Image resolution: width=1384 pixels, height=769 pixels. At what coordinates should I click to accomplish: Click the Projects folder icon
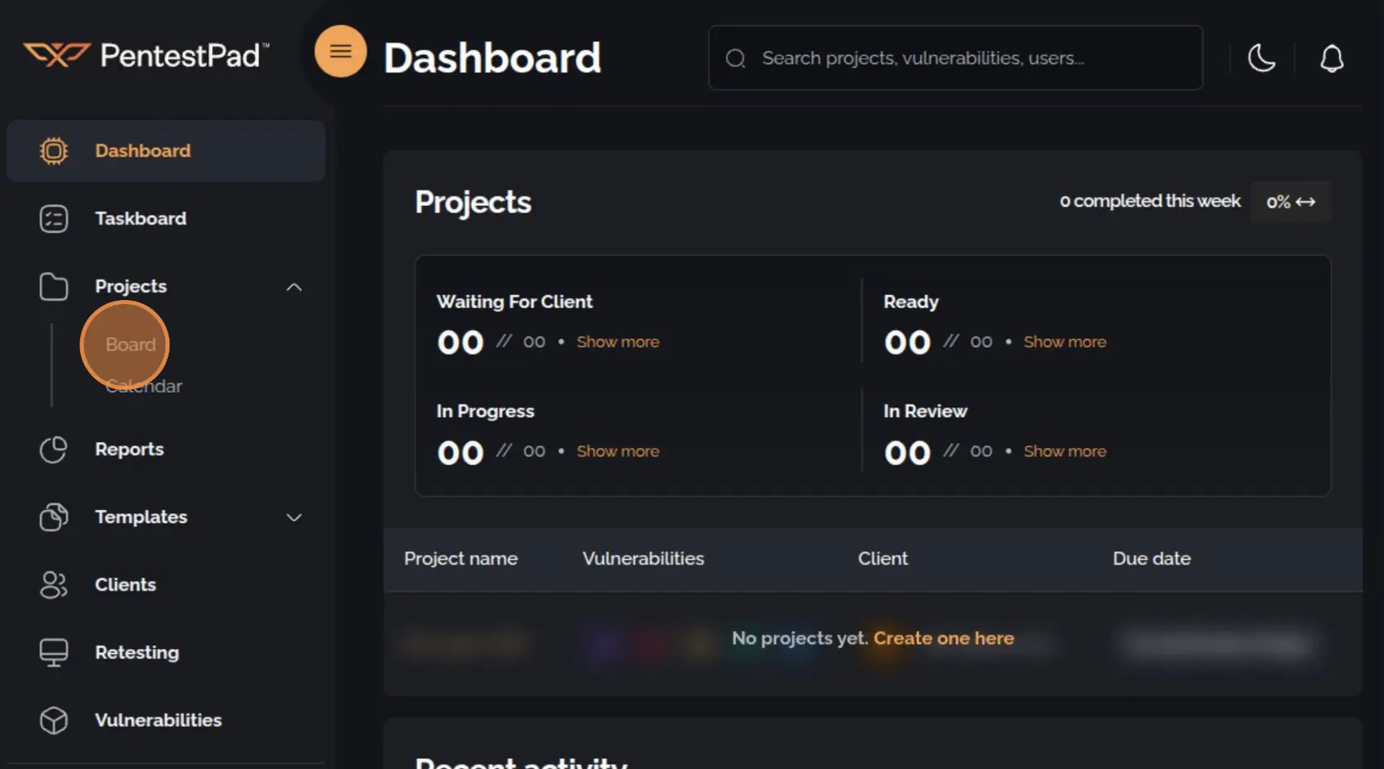click(x=53, y=286)
